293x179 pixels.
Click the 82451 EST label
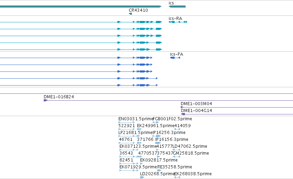126,160
